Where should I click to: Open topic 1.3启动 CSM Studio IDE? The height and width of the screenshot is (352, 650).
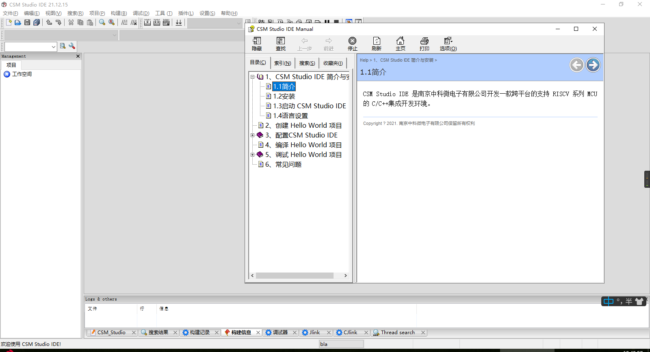309,106
